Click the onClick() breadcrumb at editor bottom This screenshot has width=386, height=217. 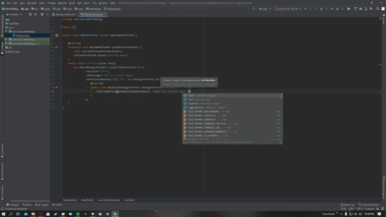click(129, 200)
